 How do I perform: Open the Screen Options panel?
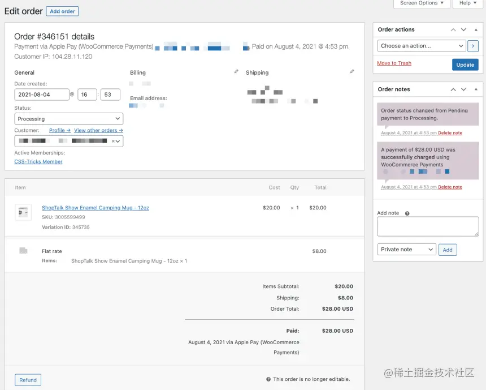[x=422, y=3]
